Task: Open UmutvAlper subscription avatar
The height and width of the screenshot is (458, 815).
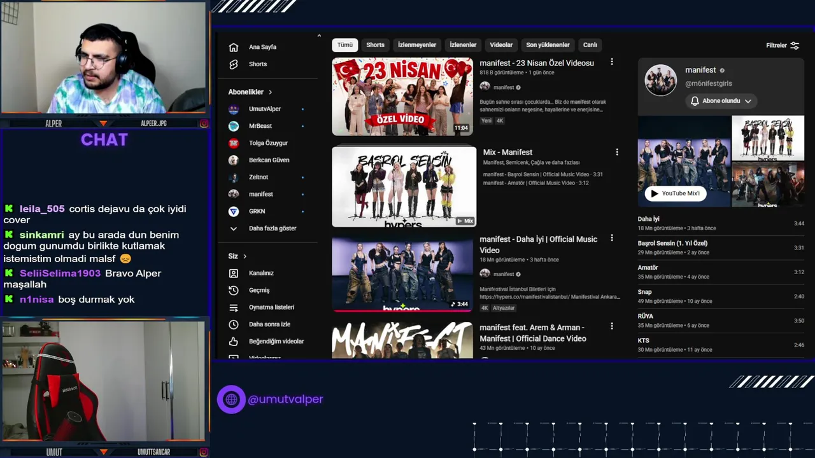Action: (x=234, y=109)
